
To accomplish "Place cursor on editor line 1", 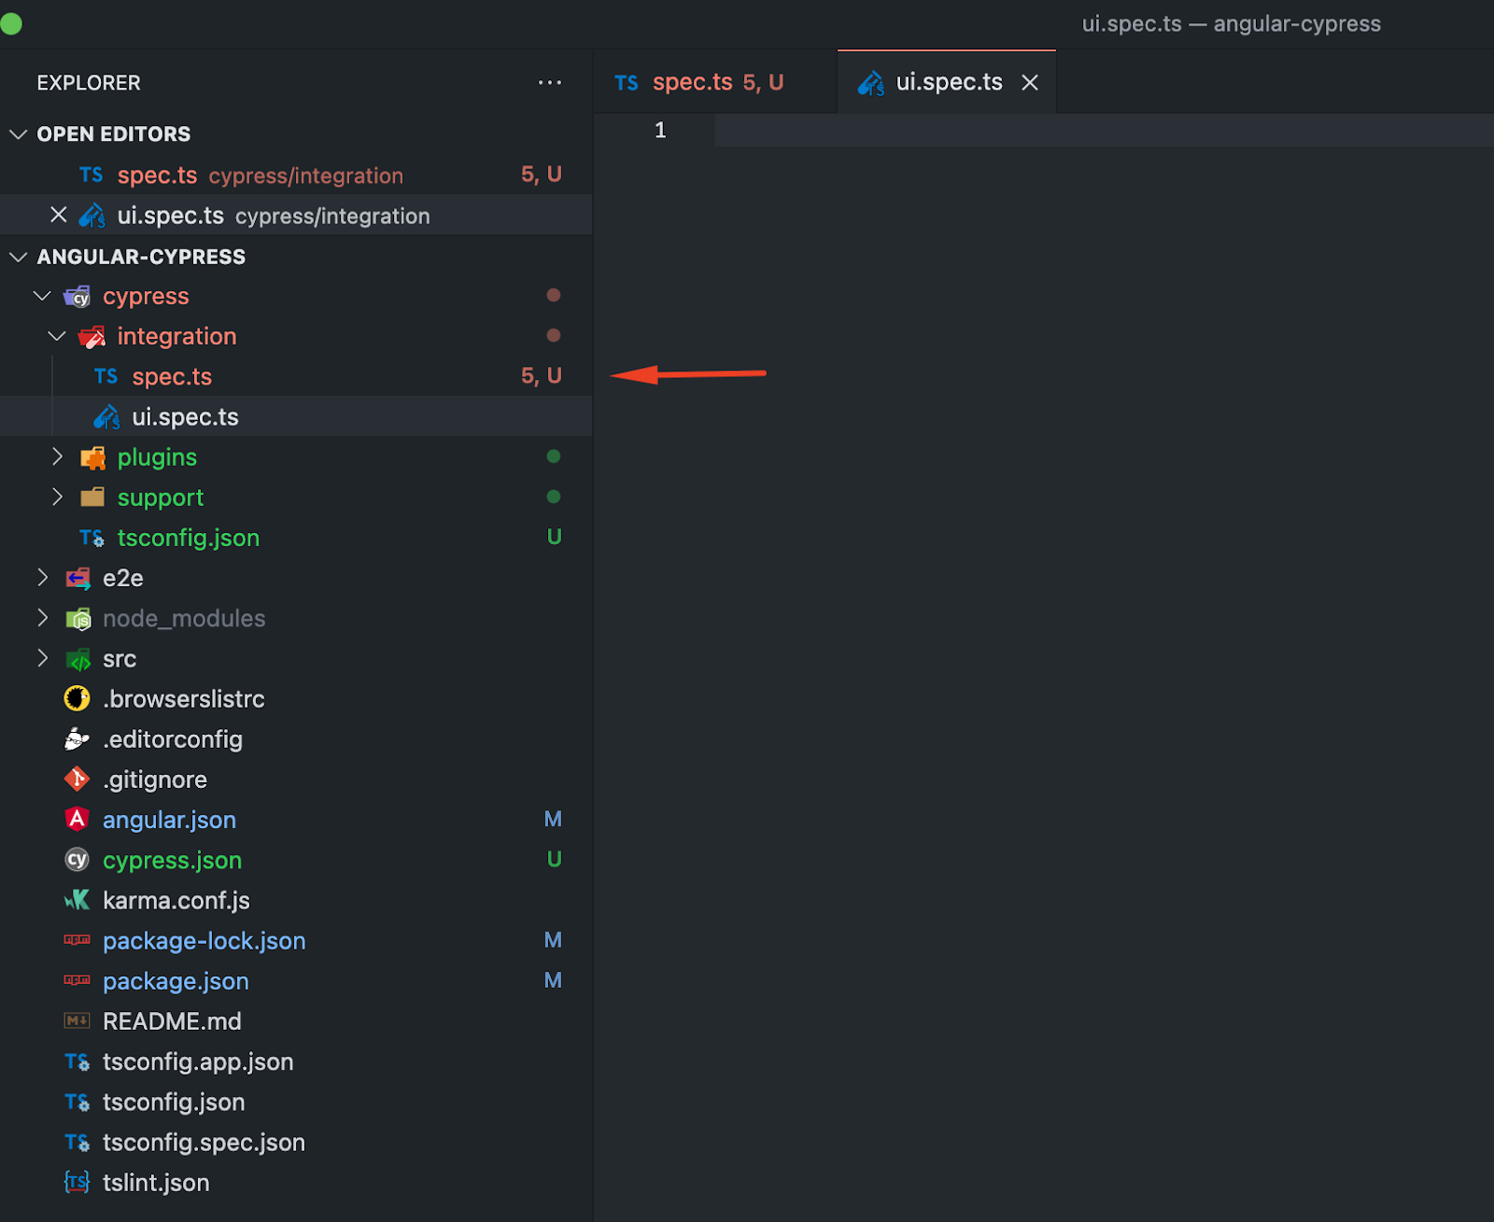I will (x=1104, y=130).
